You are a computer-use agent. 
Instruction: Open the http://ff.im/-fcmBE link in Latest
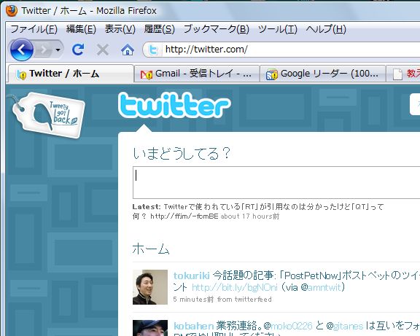(184, 216)
